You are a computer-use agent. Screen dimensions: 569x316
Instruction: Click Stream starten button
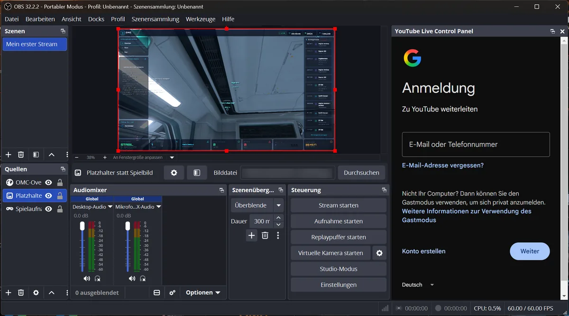point(339,205)
